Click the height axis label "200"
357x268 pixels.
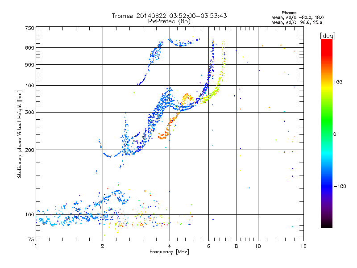tap(29, 150)
